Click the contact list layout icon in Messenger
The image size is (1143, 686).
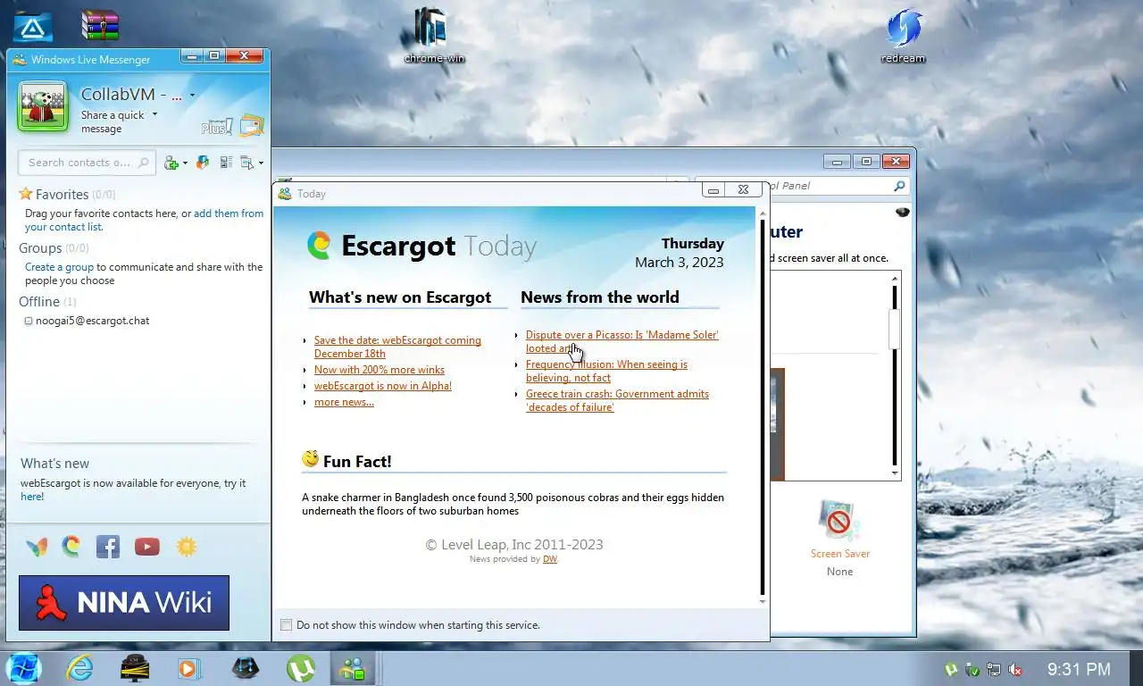tap(226, 163)
